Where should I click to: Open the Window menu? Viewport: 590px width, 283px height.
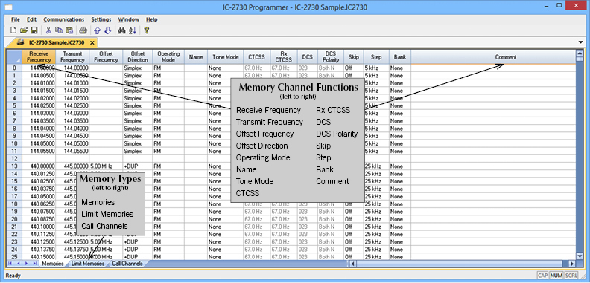click(x=128, y=19)
